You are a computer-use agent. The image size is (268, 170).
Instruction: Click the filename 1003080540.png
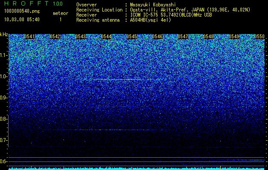22,11
